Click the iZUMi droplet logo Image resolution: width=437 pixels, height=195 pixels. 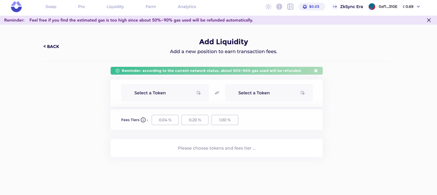(x=16, y=6)
